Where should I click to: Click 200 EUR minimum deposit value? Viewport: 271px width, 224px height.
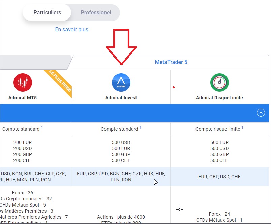pyautogui.click(x=23, y=142)
